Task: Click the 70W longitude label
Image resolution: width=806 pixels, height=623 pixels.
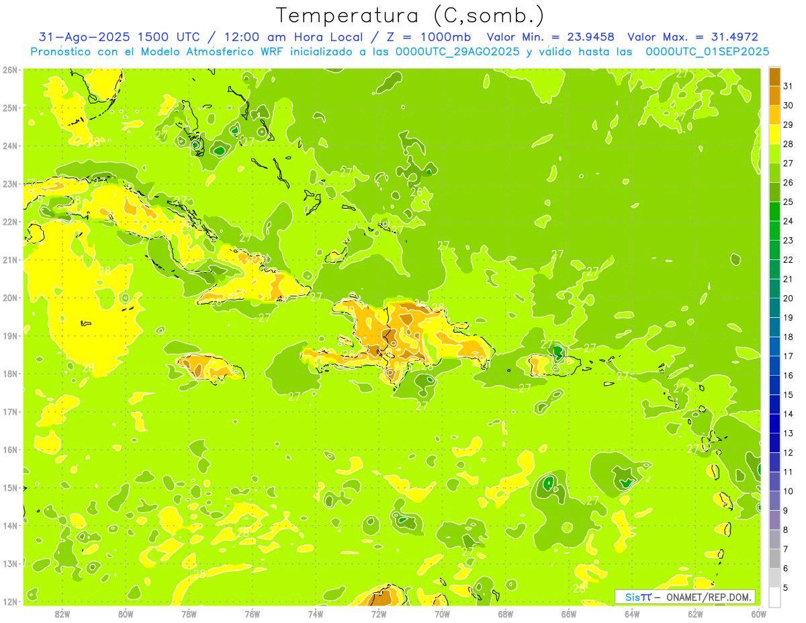Action: (442, 614)
